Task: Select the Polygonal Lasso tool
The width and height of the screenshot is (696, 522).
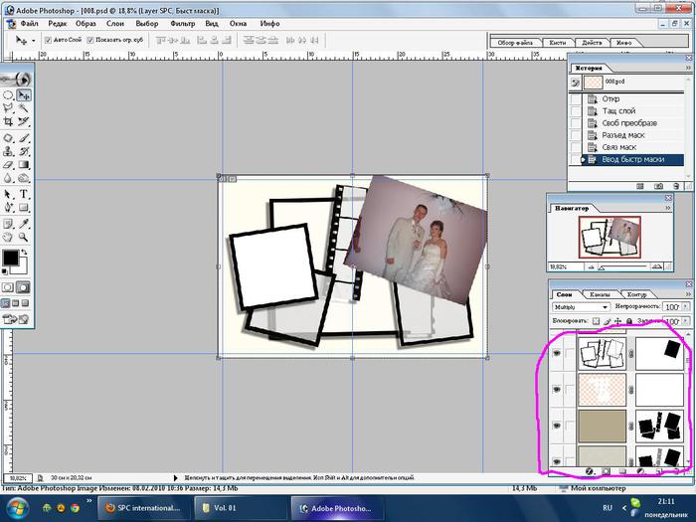Action: [8, 107]
